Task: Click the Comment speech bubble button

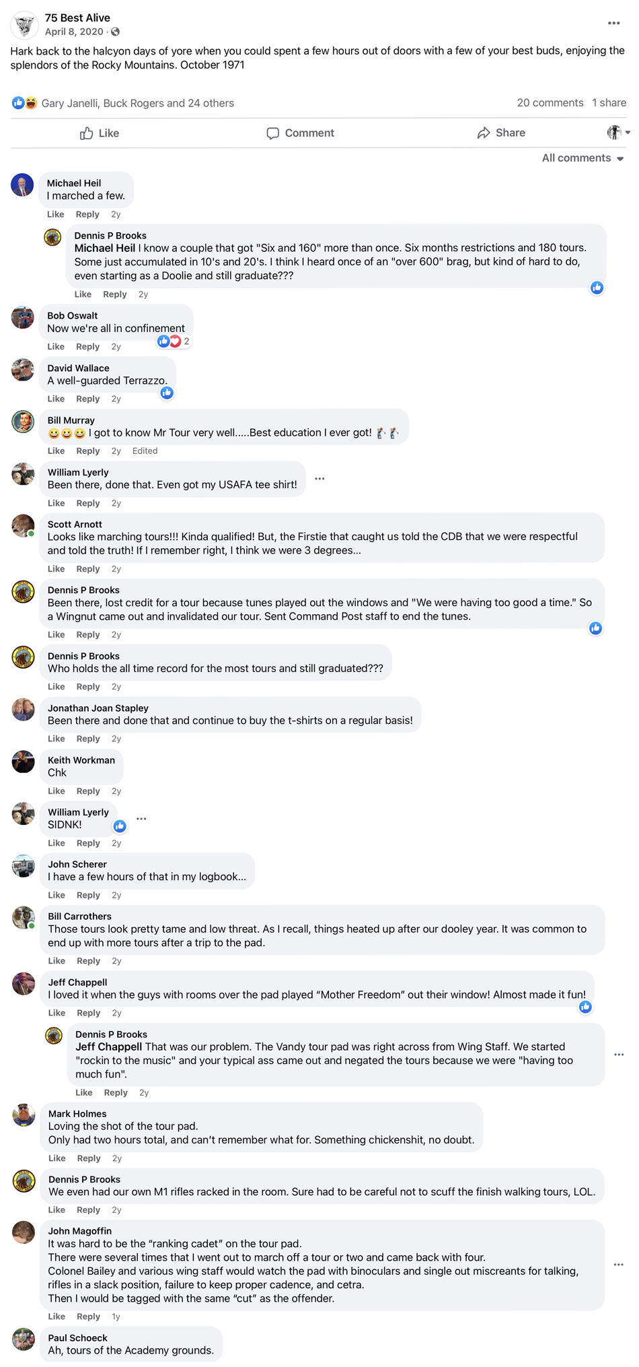Action: click(300, 133)
